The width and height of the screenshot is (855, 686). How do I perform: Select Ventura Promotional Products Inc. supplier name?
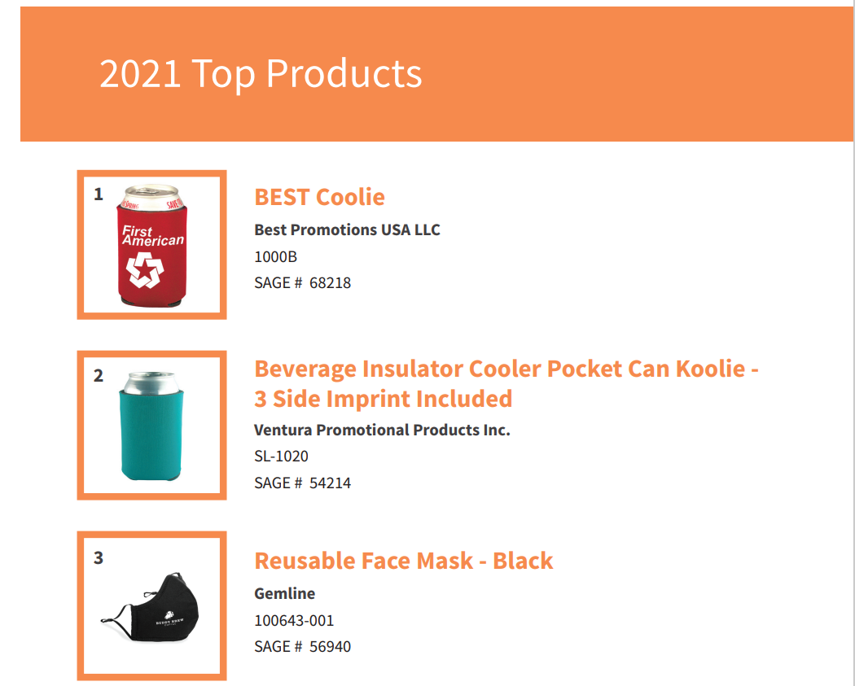(382, 430)
